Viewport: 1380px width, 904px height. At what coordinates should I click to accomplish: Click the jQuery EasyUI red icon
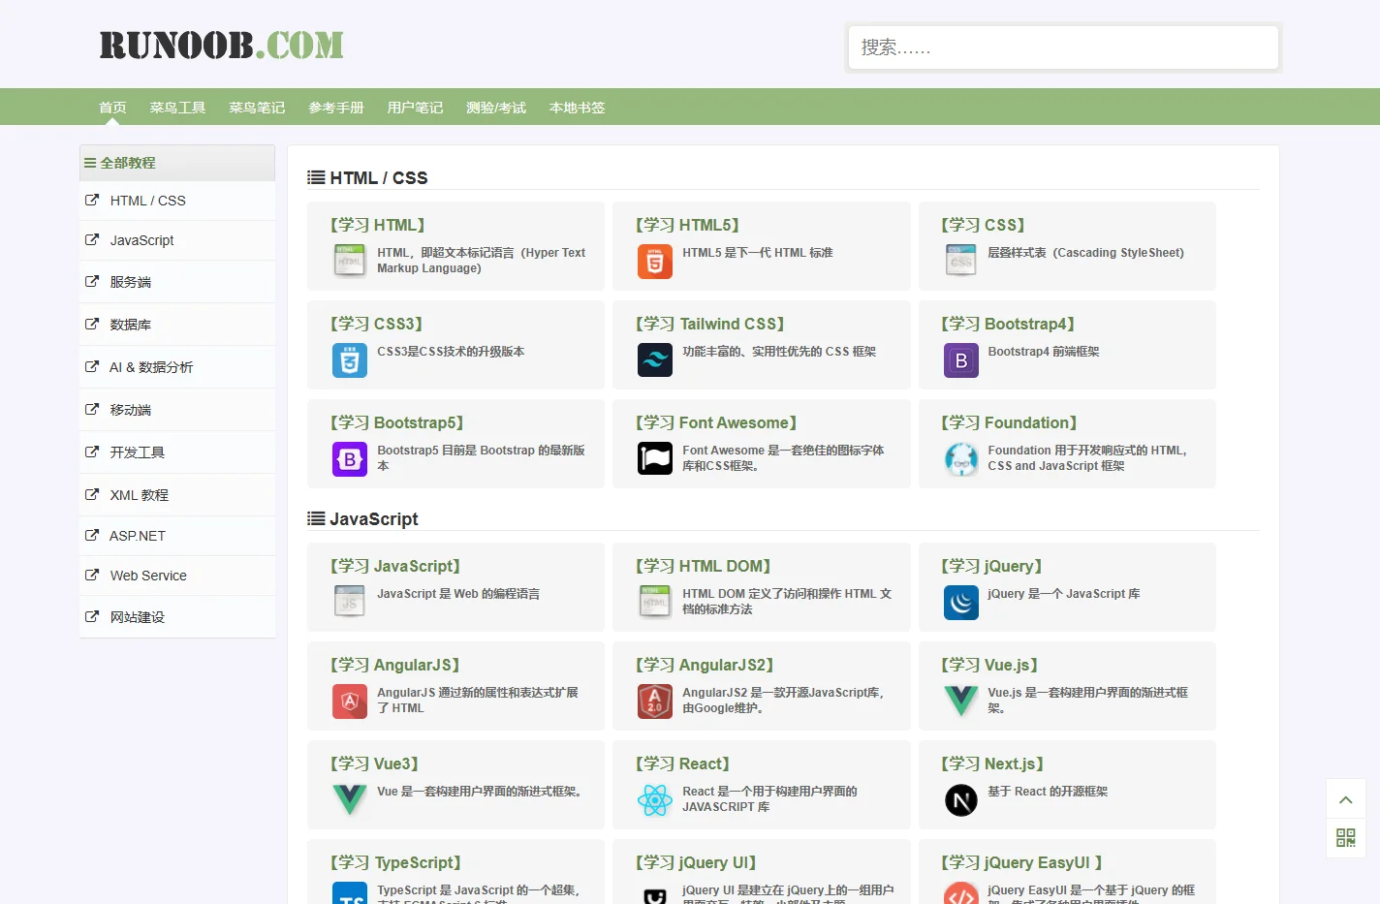(x=960, y=893)
